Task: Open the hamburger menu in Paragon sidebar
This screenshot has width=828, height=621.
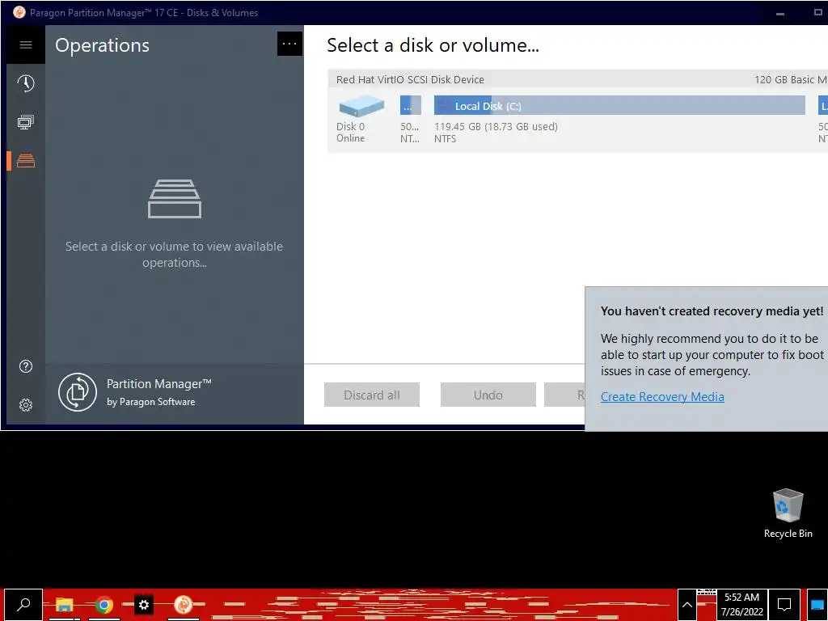Action: pyautogui.click(x=25, y=45)
